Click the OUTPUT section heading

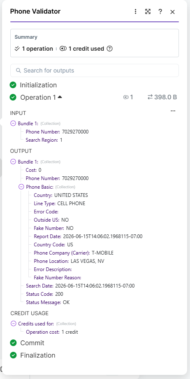pos(21,151)
